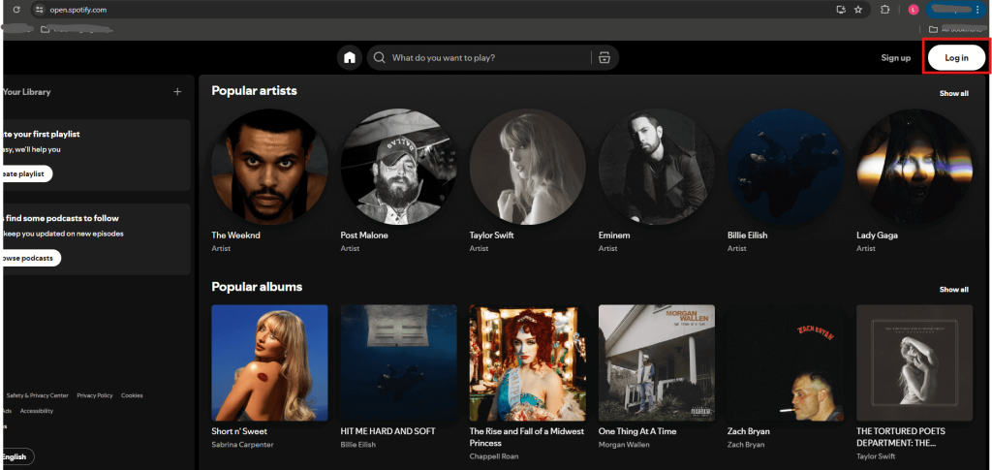Open Eminem artist picture
The width and height of the screenshot is (992, 470).
coord(657,167)
